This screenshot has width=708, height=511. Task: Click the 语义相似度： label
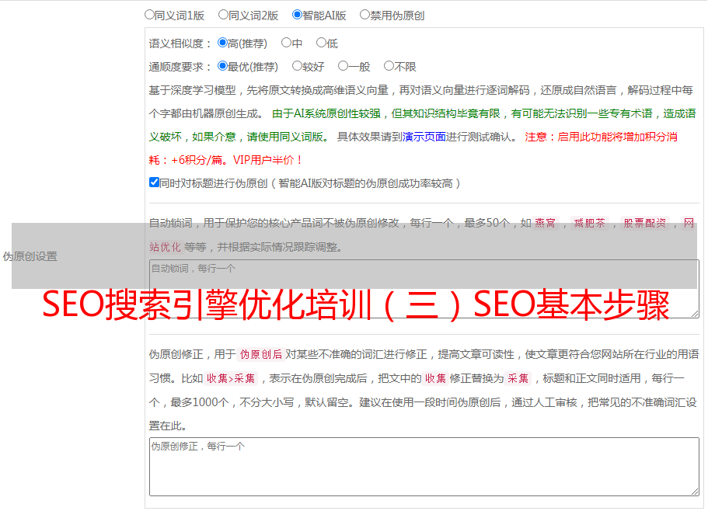coord(180,43)
